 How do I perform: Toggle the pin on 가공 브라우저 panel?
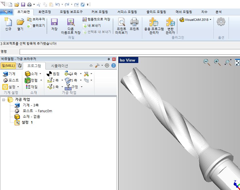pyautogui.click(x=109, y=59)
